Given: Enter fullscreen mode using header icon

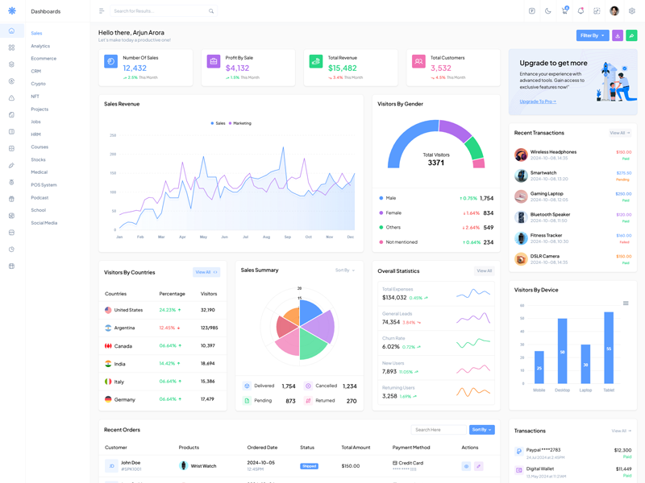Looking at the screenshot, I should pos(597,11).
